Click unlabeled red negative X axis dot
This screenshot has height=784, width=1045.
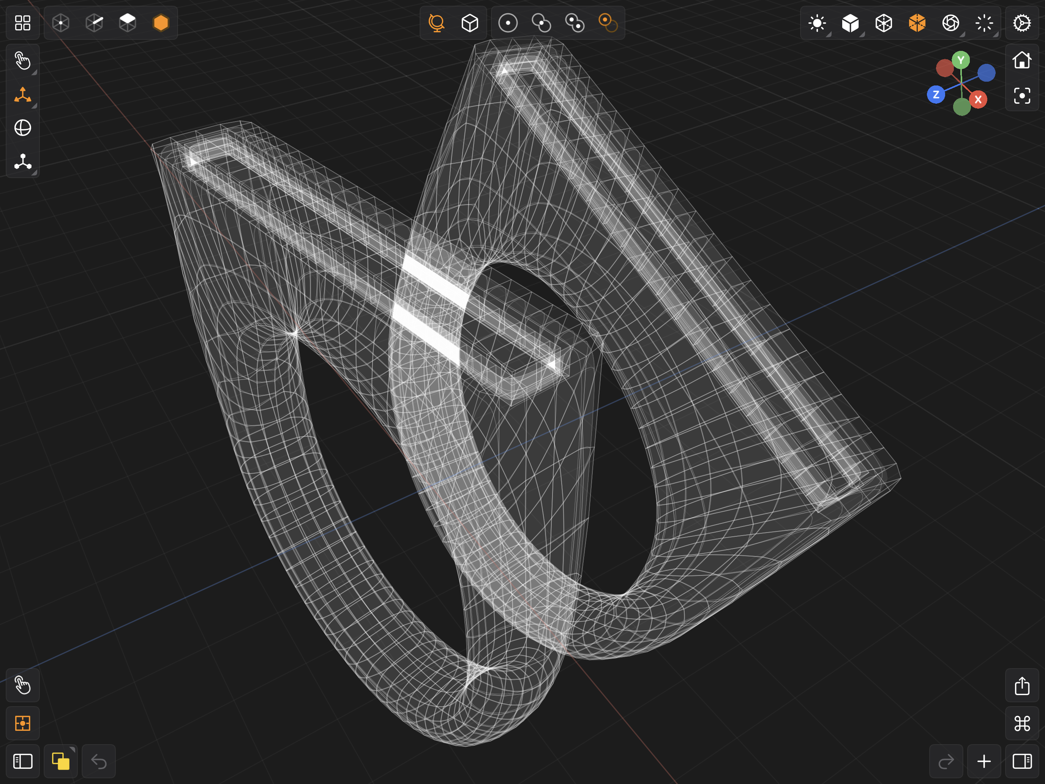pyautogui.click(x=945, y=68)
